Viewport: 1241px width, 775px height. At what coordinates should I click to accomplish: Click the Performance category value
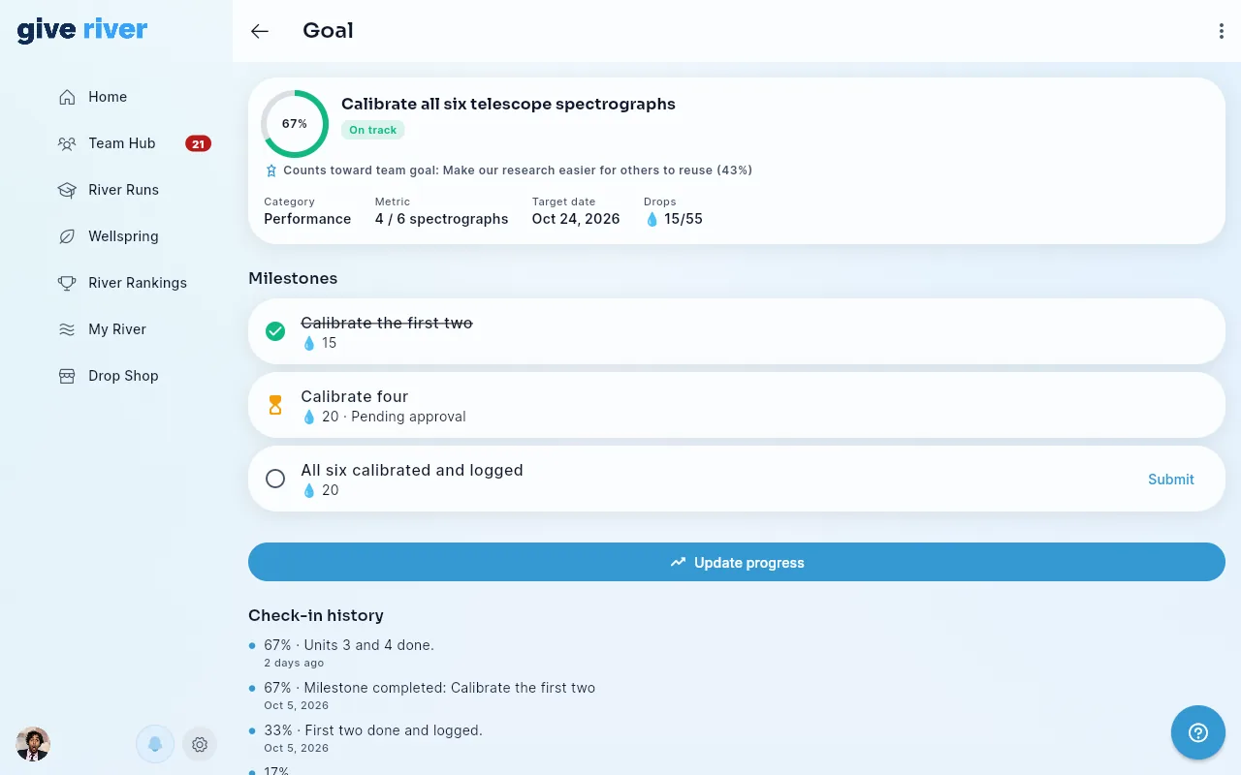pos(307,219)
